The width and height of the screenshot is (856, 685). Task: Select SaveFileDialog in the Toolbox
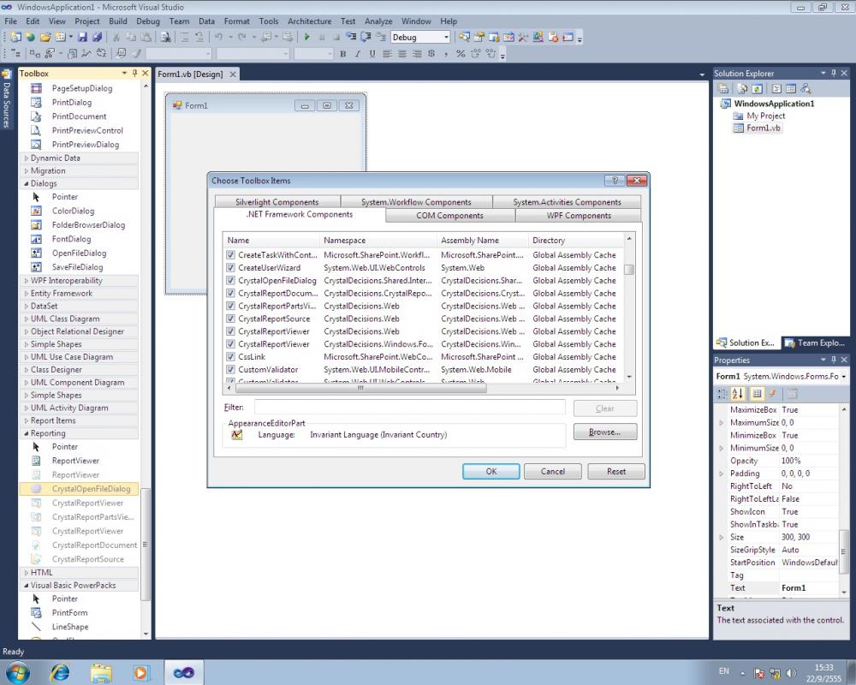coord(79,267)
